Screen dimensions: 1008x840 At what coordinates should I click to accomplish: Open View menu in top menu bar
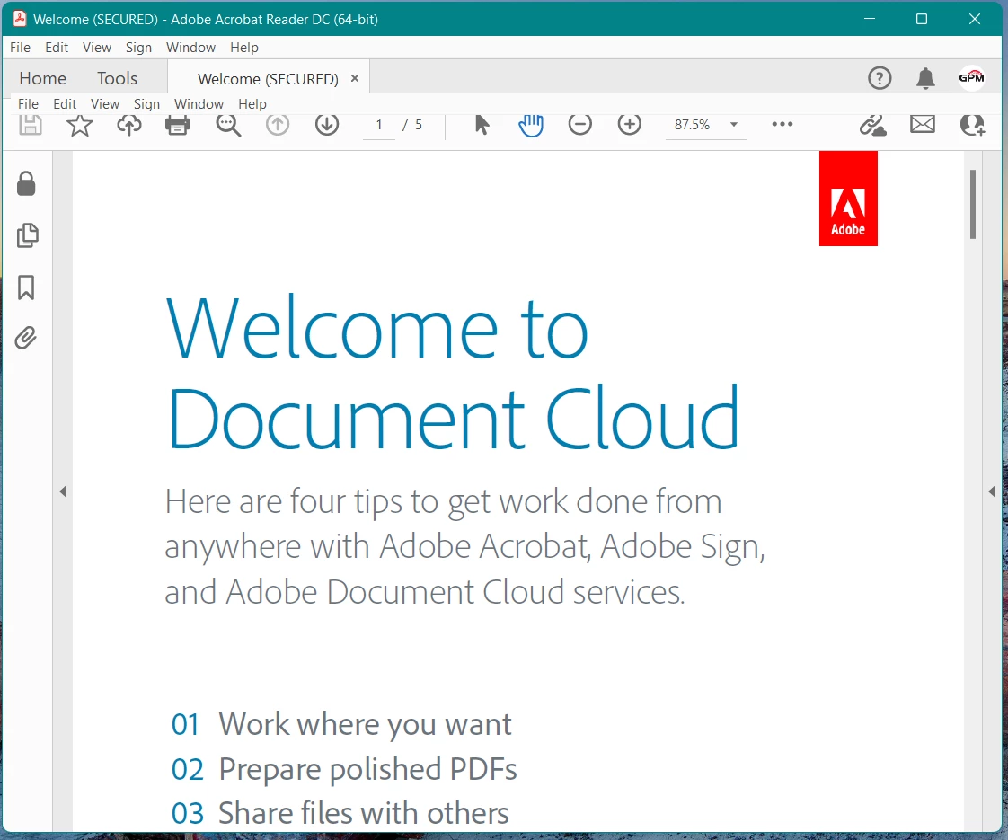97,48
